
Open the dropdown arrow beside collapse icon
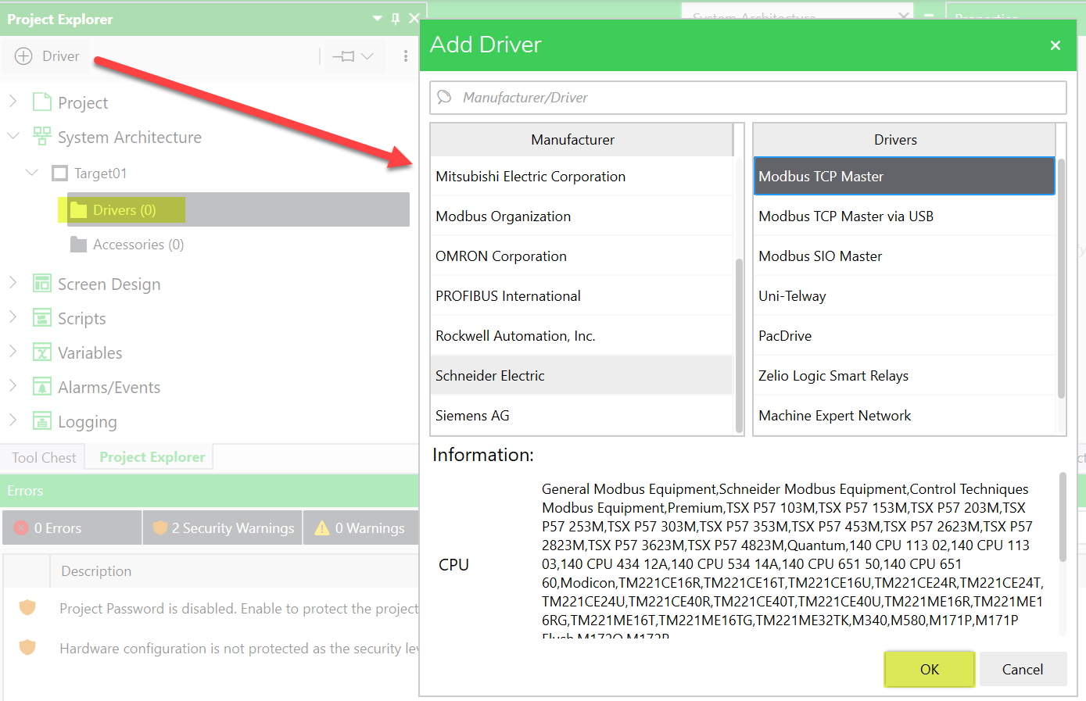(x=367, y=56)
